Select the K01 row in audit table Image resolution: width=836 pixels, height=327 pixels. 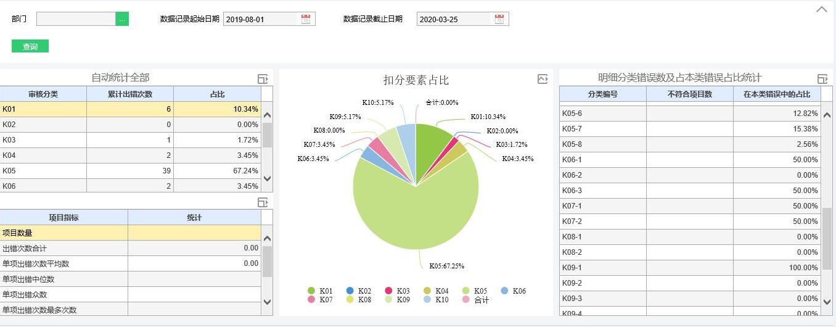pyautogui.click(x=130, y=109)
